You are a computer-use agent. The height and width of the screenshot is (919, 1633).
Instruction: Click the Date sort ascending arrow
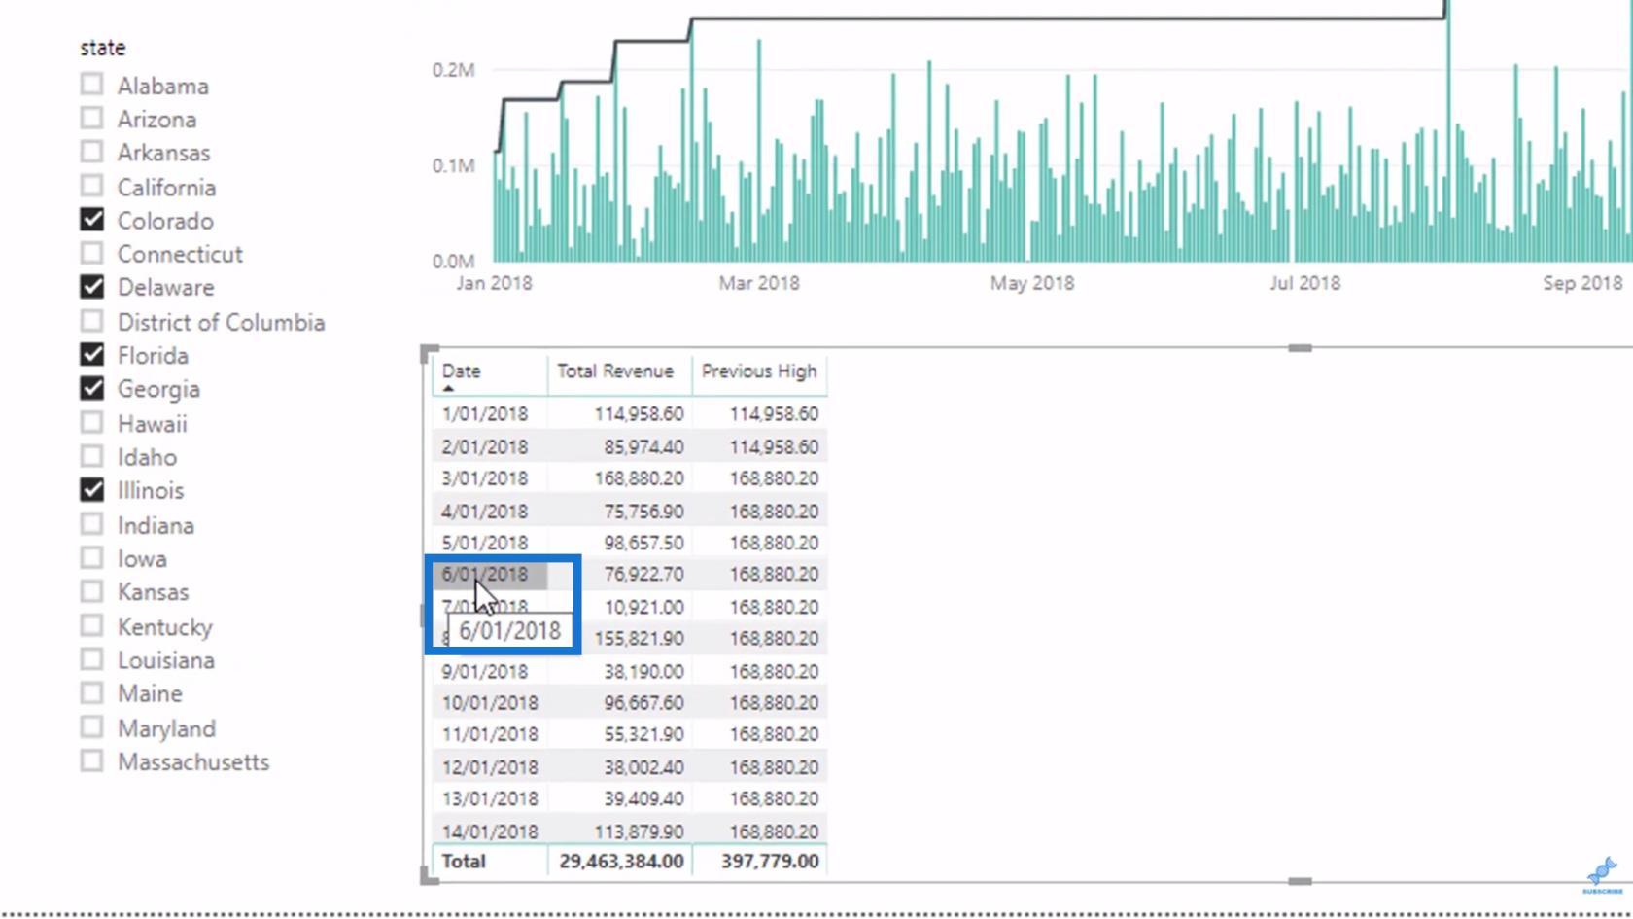(448, 388)
